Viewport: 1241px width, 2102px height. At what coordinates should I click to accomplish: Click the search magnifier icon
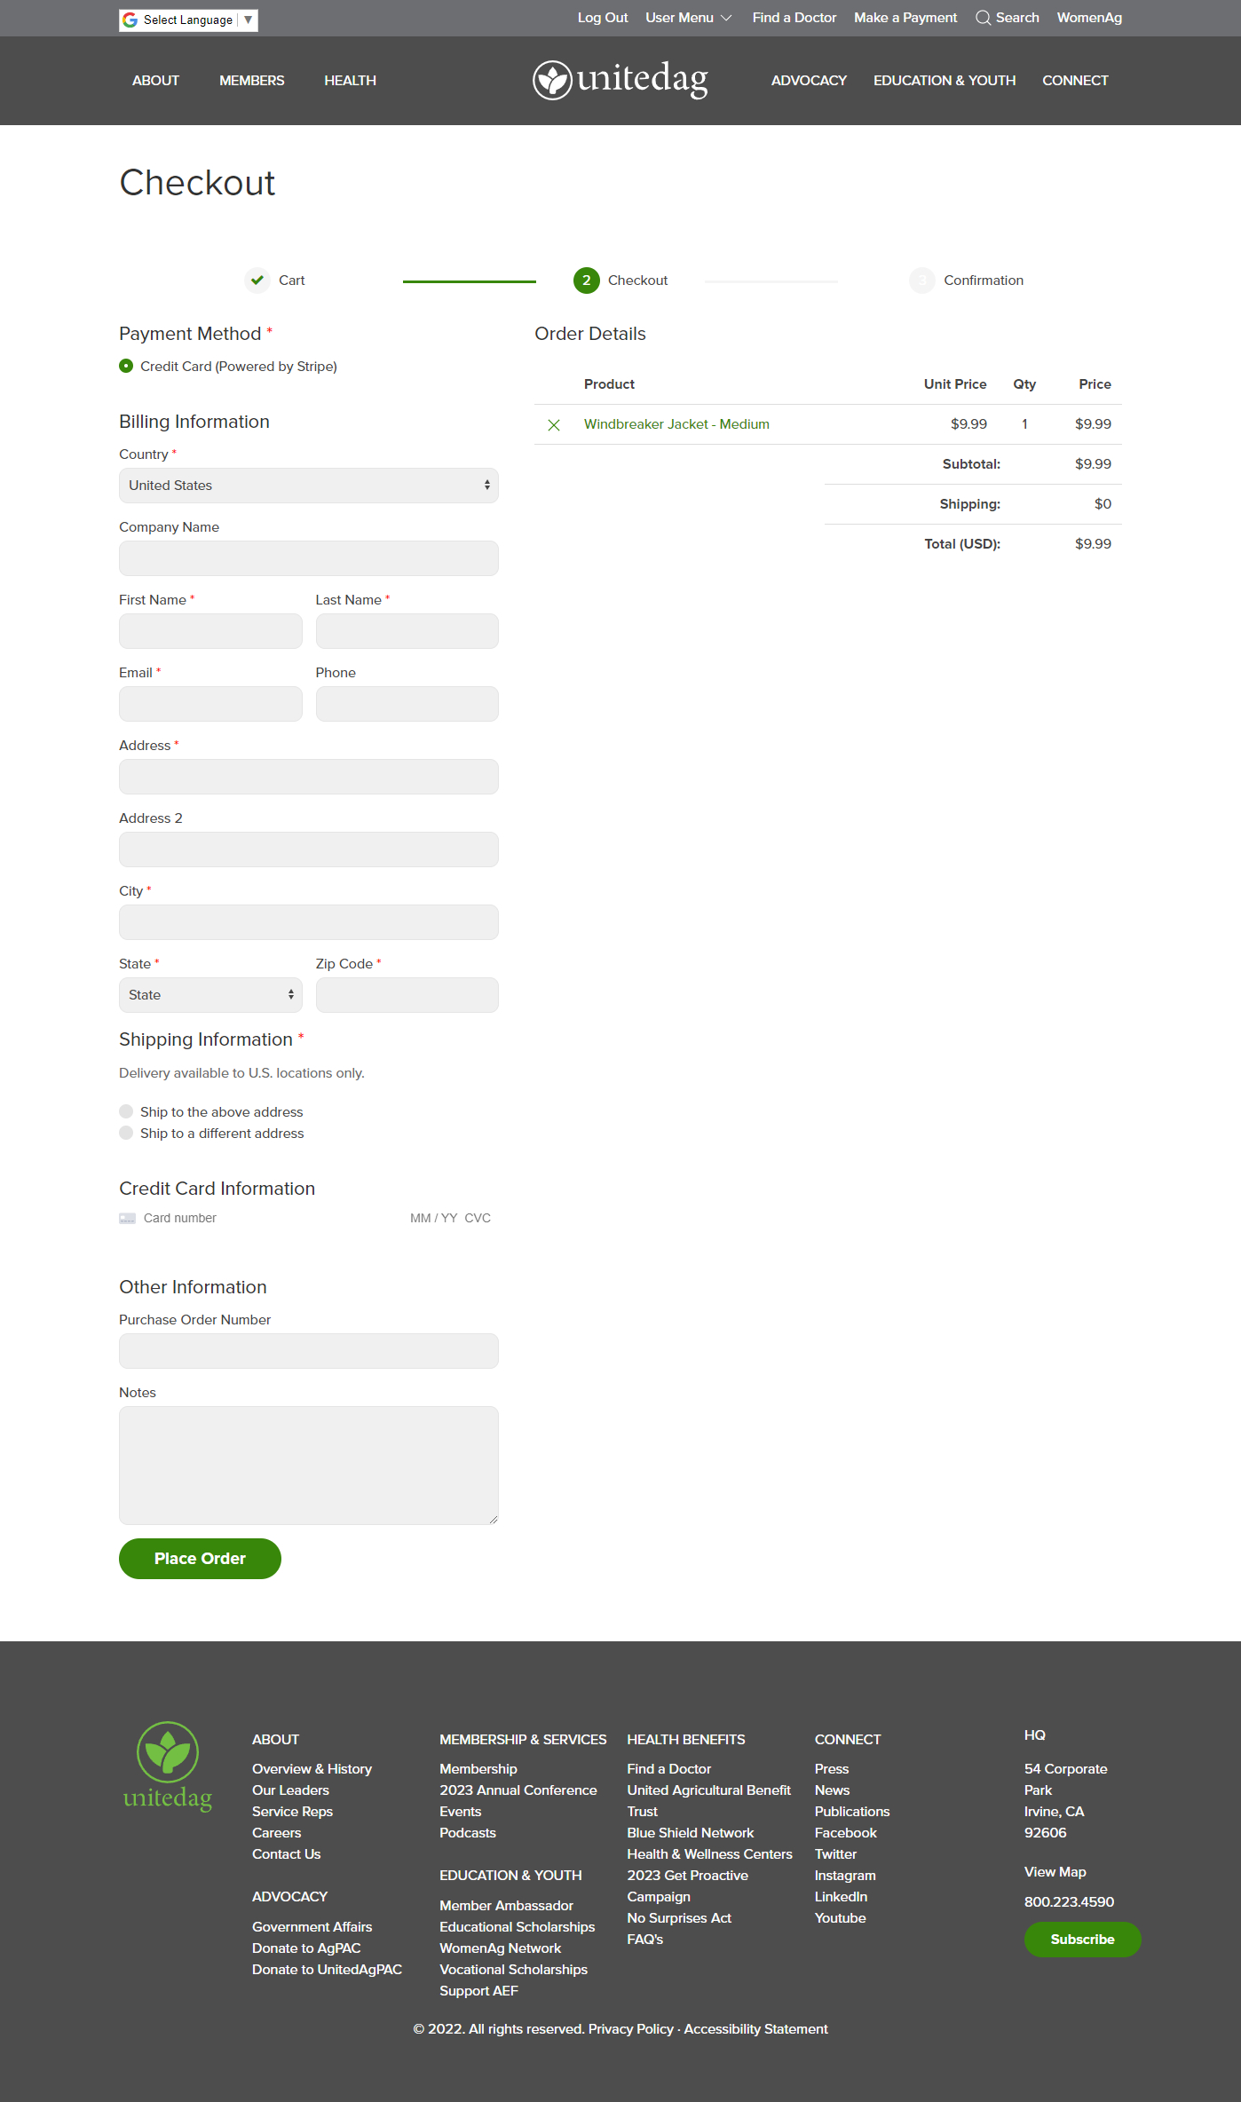(983, 18)
